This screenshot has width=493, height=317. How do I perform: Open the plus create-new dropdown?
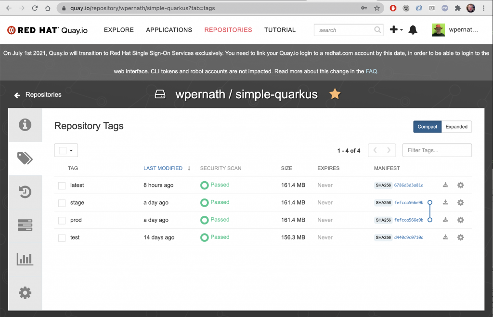point(395,30)
